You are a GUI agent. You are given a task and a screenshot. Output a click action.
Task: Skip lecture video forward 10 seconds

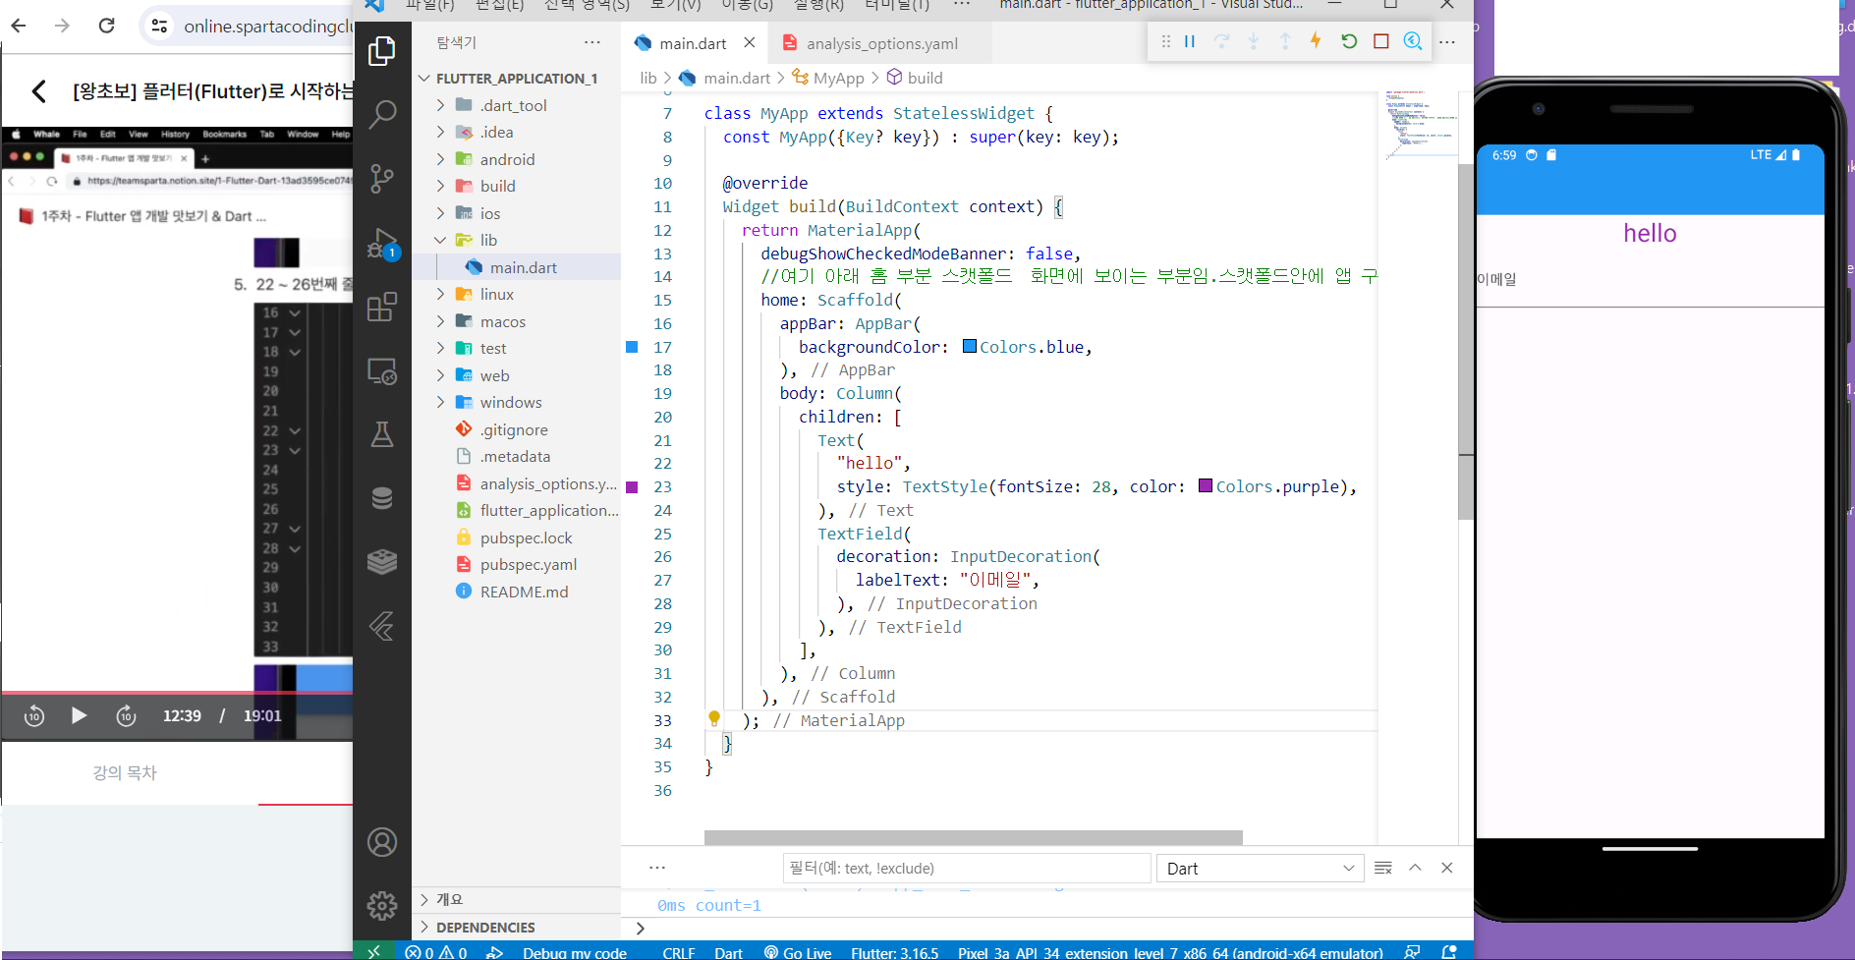coord(126,715)
